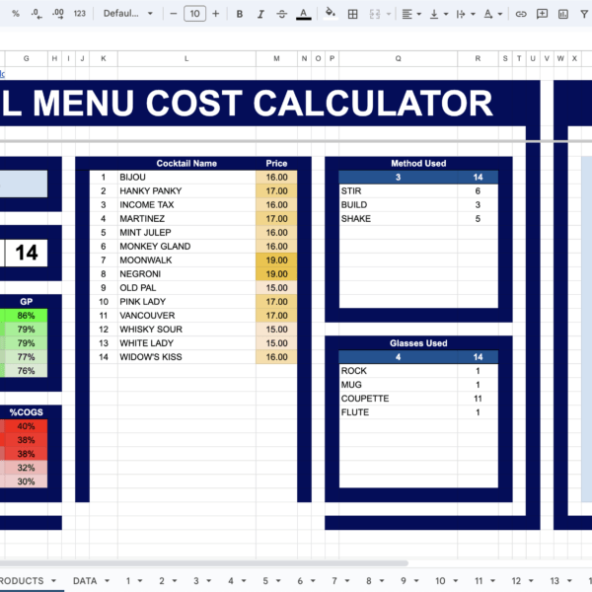Image resolution: width=592 pixels, height=592 pixels.
Task: Toggle strikethrough formatting
Action: tap(281, 14)
